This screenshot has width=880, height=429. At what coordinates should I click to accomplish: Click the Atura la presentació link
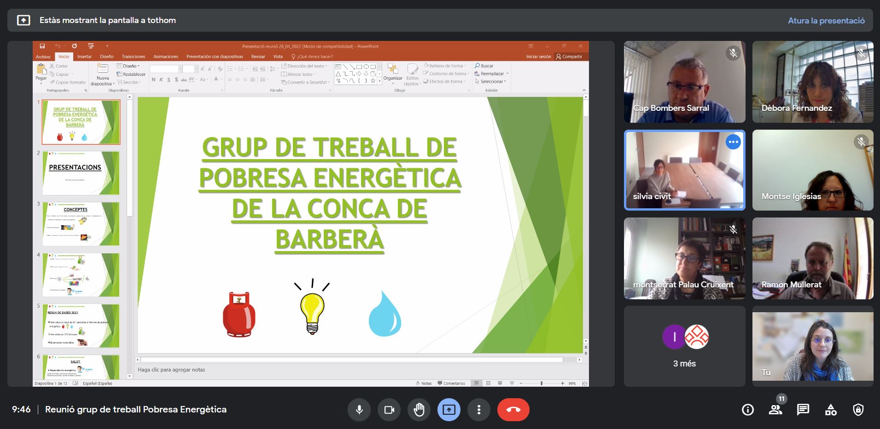pos(827,20)
